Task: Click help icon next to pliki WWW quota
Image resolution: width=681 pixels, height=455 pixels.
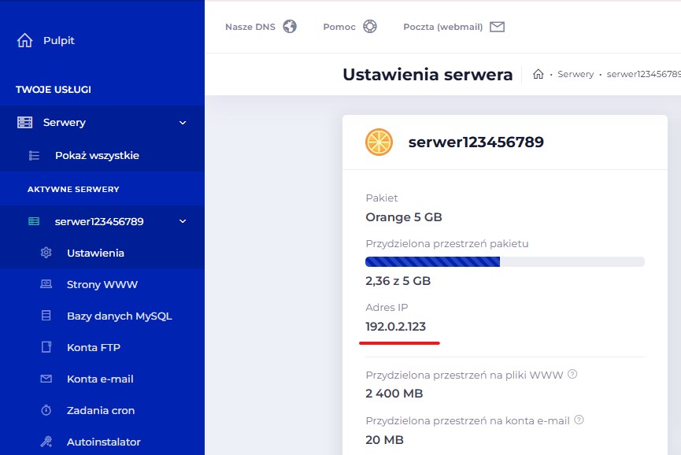Action: click(x=572, y=375)
